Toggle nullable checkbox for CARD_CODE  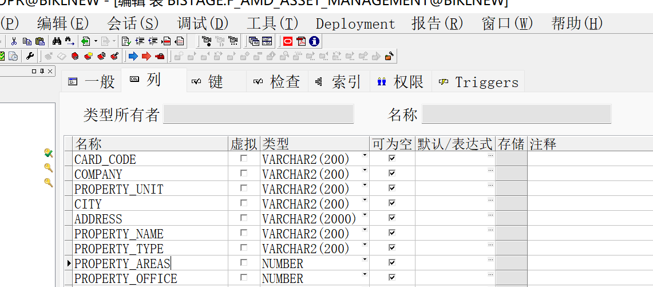tap(392, 159)
